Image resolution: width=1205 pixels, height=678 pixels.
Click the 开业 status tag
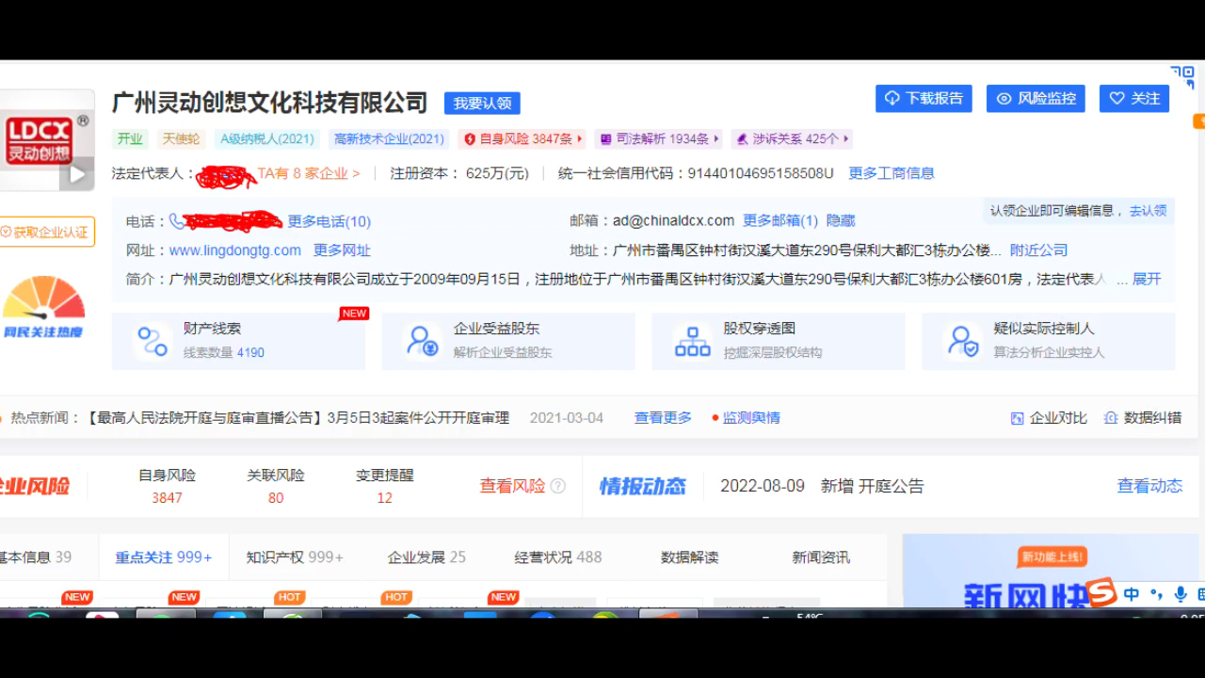click(x=130, y=138)
